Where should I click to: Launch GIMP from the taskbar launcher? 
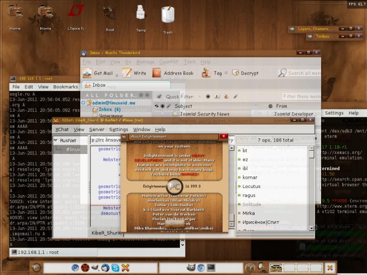point(95,268)
